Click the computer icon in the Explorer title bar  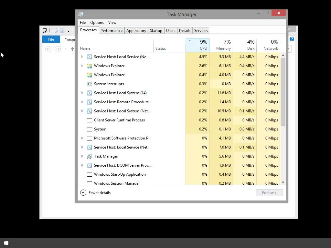[x=45, y=30]
